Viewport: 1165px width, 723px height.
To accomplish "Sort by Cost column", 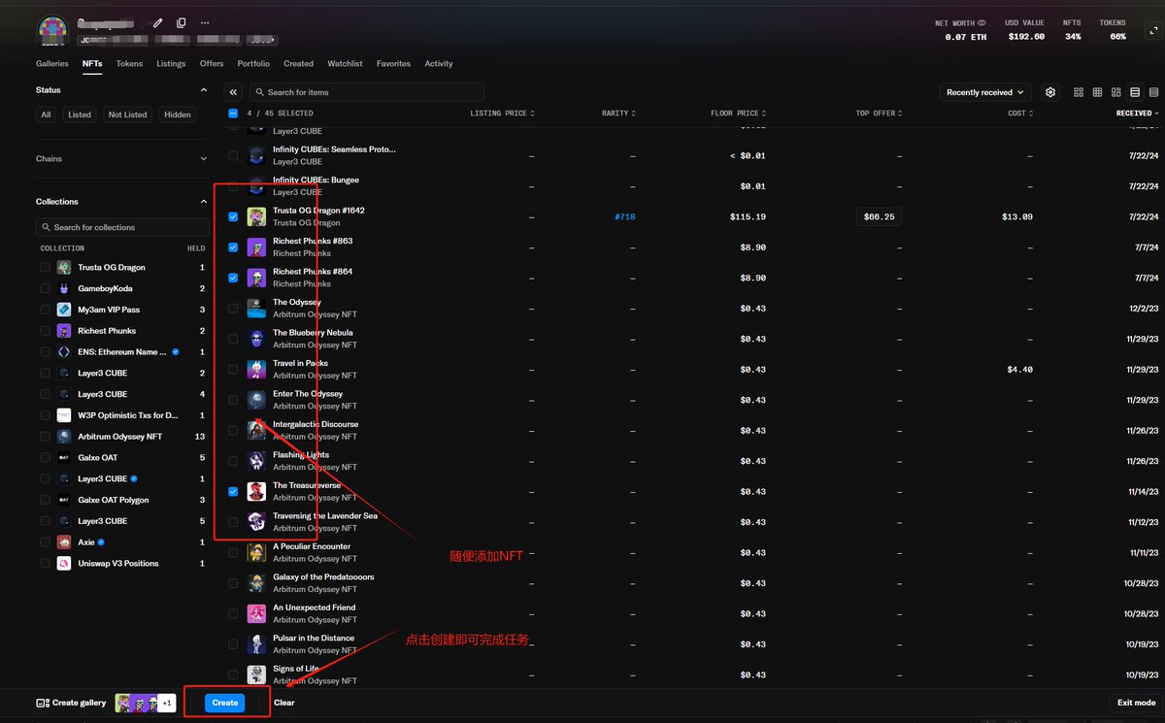I will pos(1019,114).
